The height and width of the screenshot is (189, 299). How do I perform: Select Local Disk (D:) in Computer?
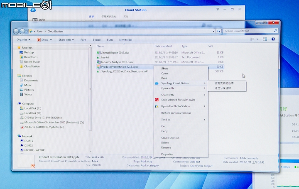33,113
